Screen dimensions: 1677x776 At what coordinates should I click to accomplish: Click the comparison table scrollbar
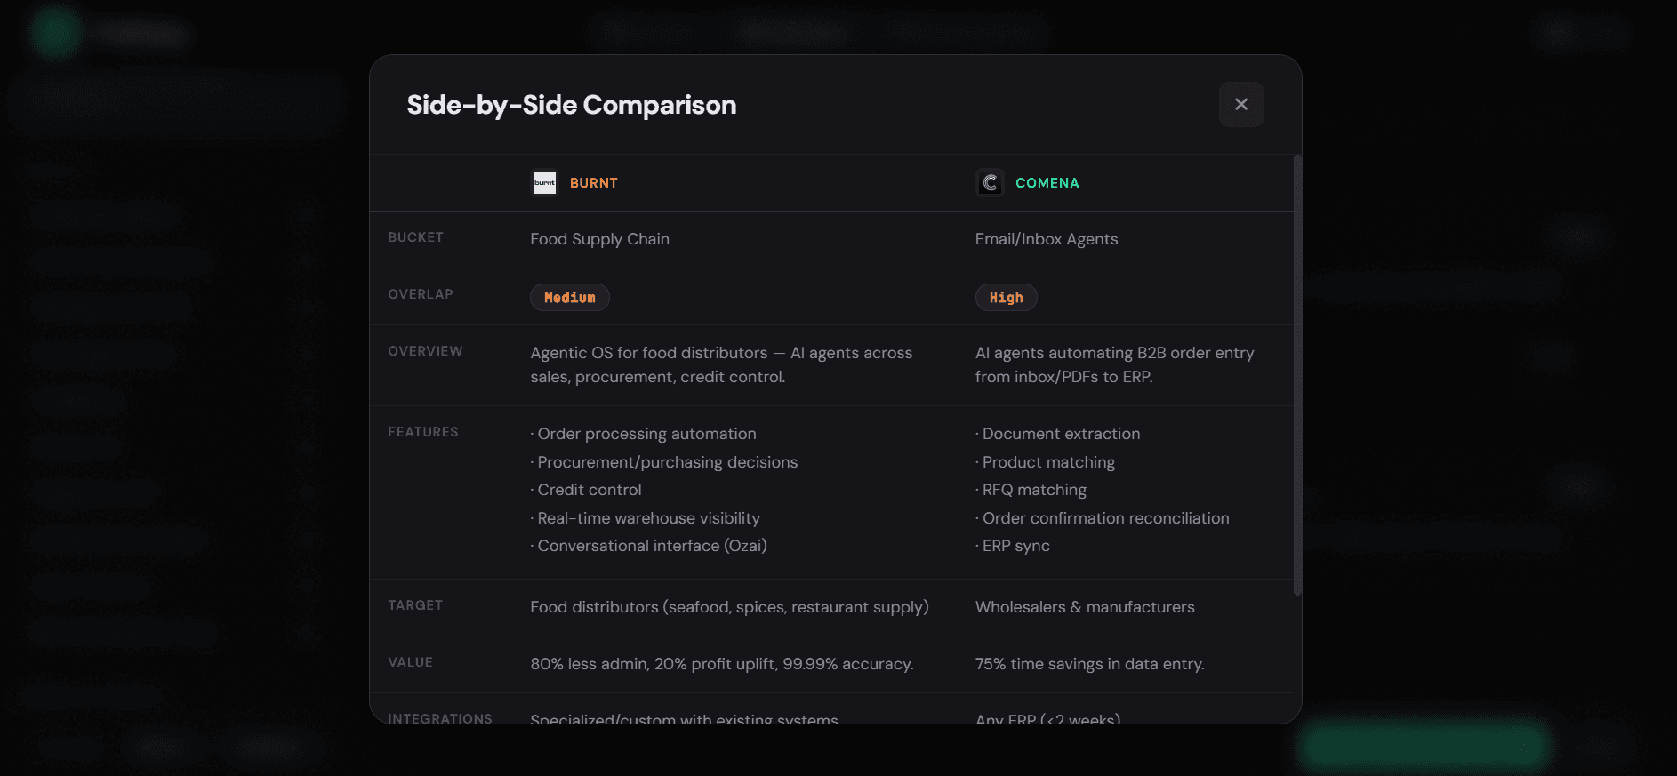click(x=1297, y=375)
